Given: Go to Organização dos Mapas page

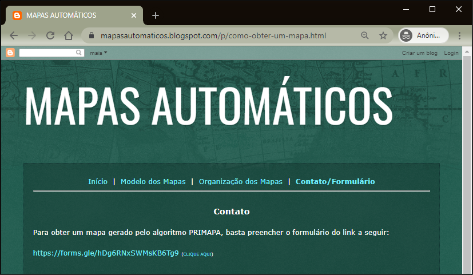Looking at the screenshot, I should 241,182.
